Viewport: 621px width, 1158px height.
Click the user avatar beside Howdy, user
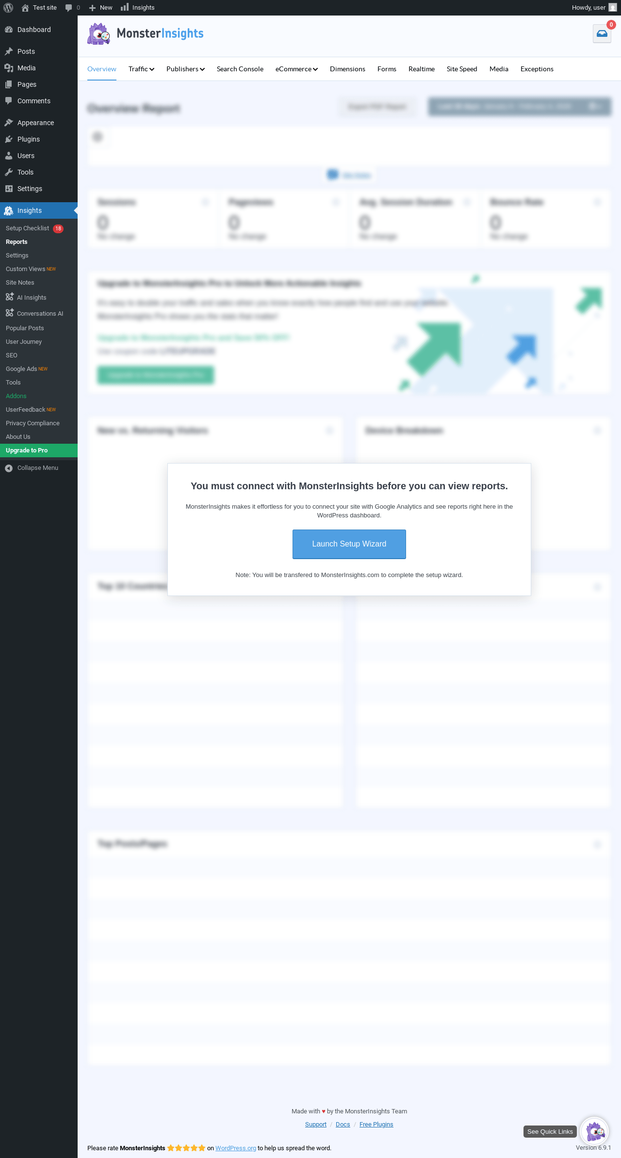(x=613, y=8)
